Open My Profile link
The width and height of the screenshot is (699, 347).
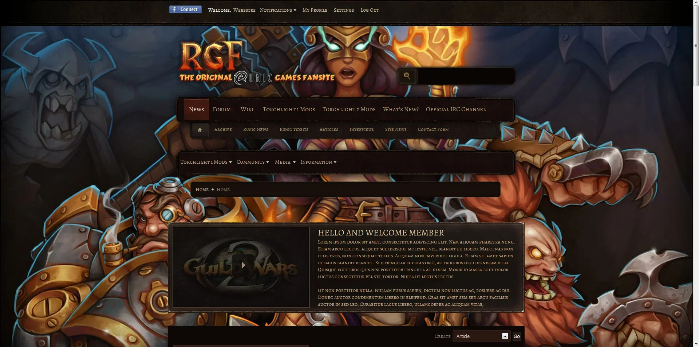[315, 10]
